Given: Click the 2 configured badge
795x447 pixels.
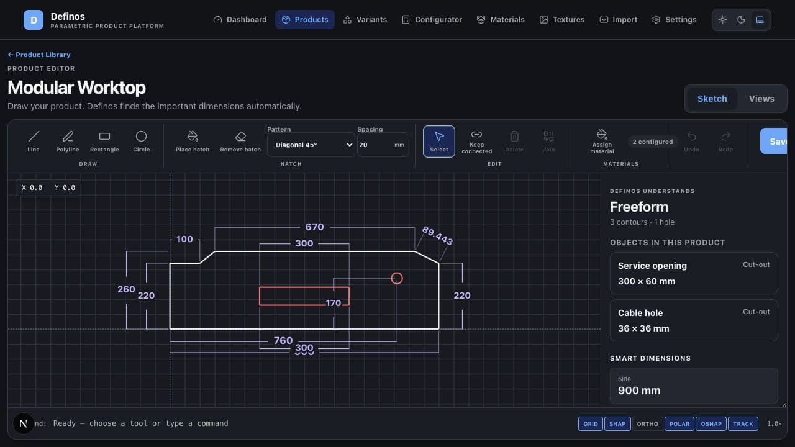Looking at the screenshot, I should pos(652,142).
